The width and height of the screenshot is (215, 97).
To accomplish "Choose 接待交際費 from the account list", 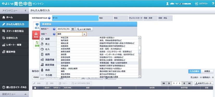I will coord(97,60).
